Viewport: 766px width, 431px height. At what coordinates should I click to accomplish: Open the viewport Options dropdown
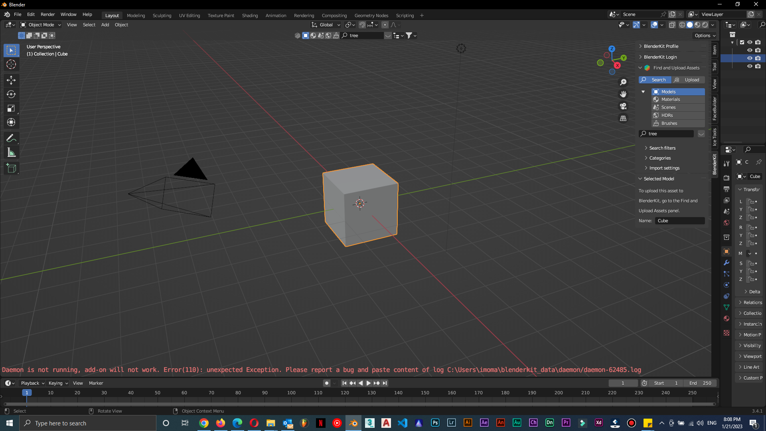pos(705,36)
